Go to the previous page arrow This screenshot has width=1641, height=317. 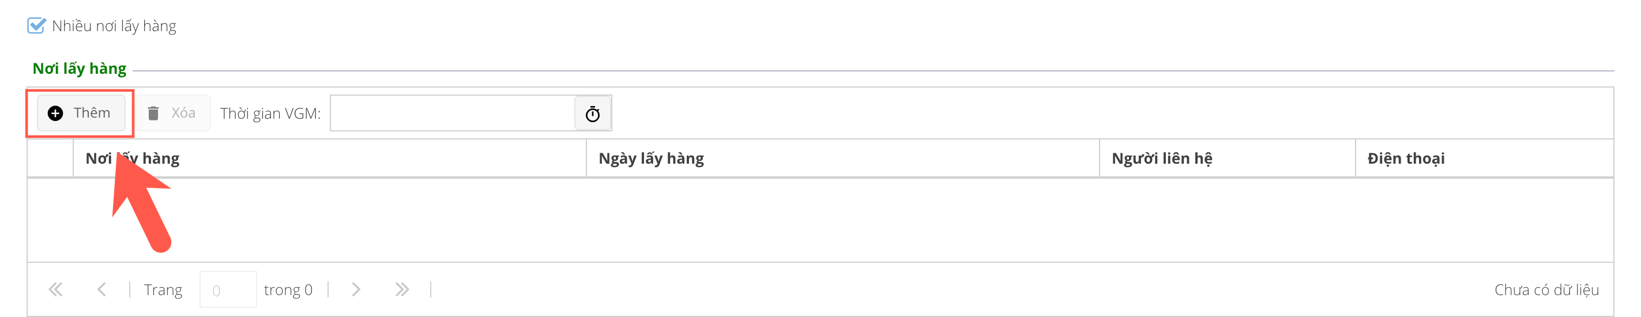coord(101,290)
